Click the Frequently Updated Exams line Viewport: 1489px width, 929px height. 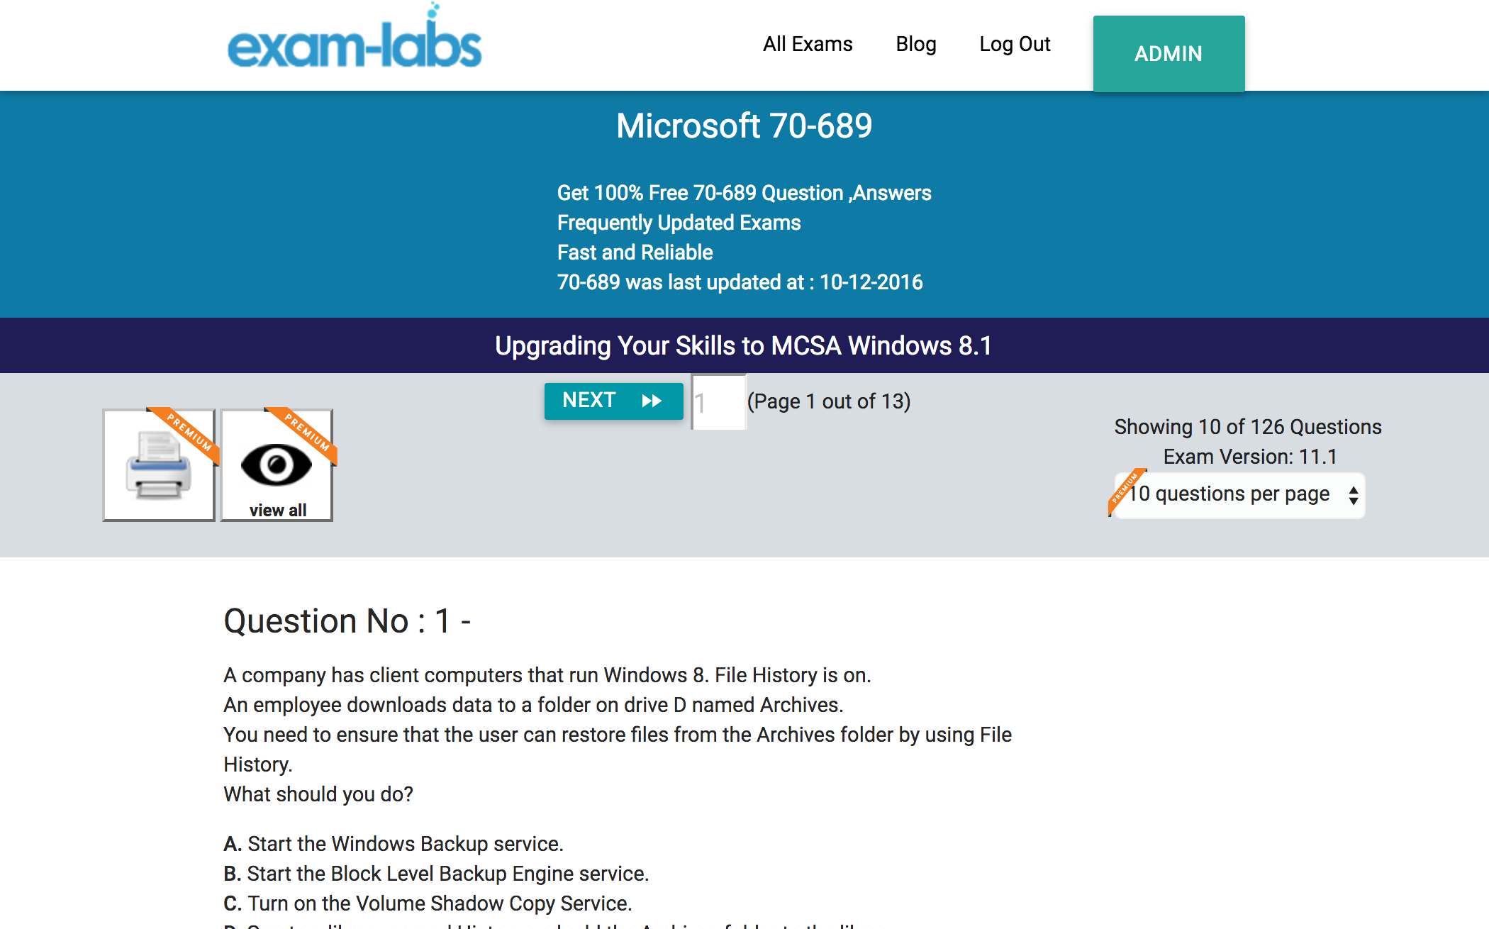[x=679, y=223]
